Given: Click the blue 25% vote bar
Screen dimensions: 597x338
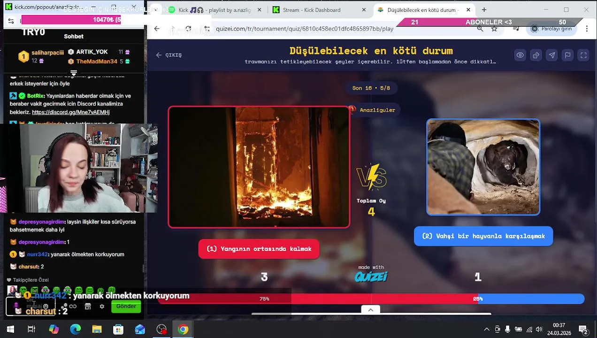Looking at the screenshot, I should tap(531, 299).
